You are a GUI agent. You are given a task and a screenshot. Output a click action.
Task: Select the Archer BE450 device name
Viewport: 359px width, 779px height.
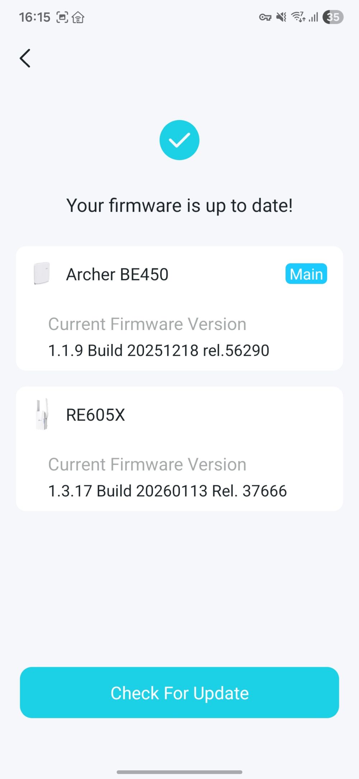(x=117, y=274)
